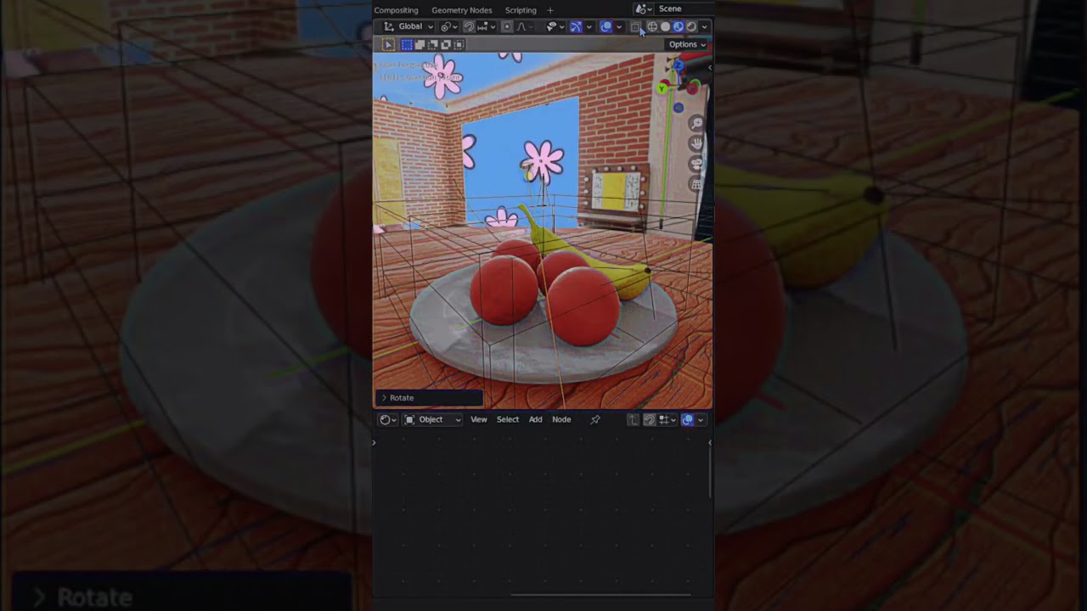Toggle the pin icon in node editor

coord(594,419)
